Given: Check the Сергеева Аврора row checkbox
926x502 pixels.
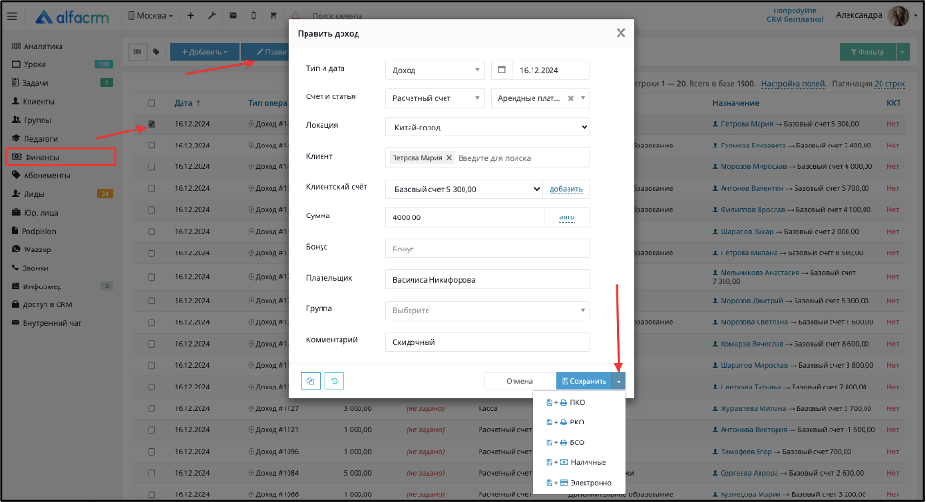Looking at the screenshot, I should (x=151, y=473).
